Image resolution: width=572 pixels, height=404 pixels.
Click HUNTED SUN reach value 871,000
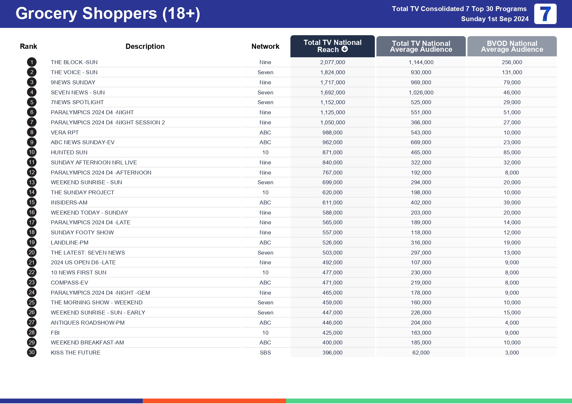click(332, 152)
